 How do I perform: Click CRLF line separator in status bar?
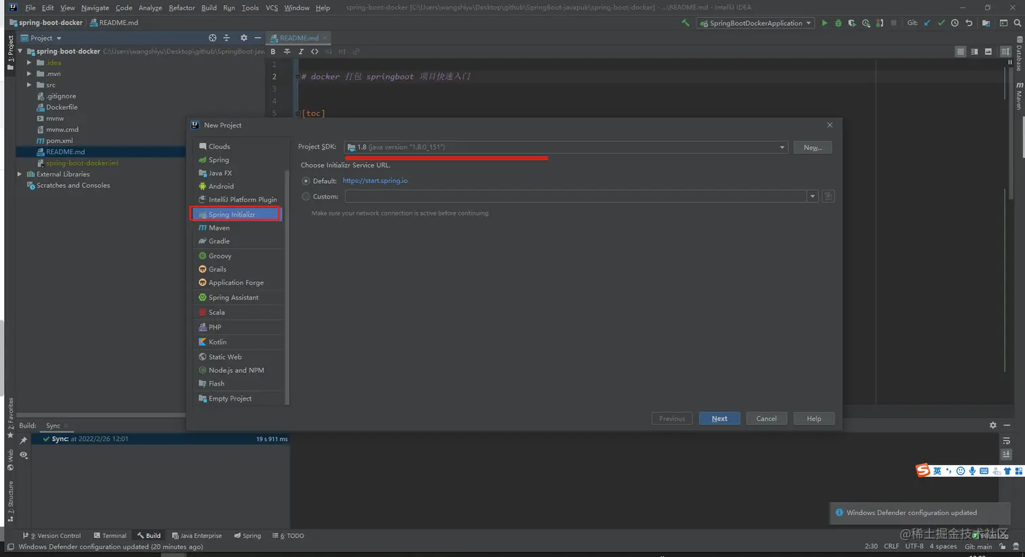pyautogui.click(x=891, y=547)
